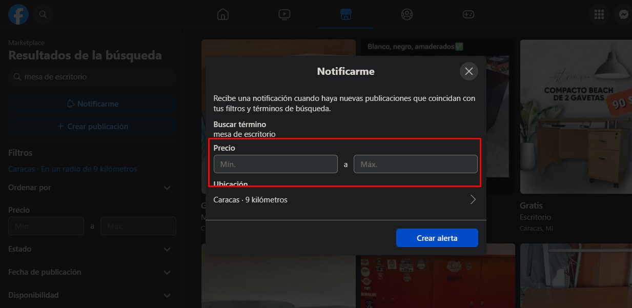Click the sidebar Mín. price field
Image resolution: width=632 pixels, height=308 pixels.
click(x=46, y=226)
